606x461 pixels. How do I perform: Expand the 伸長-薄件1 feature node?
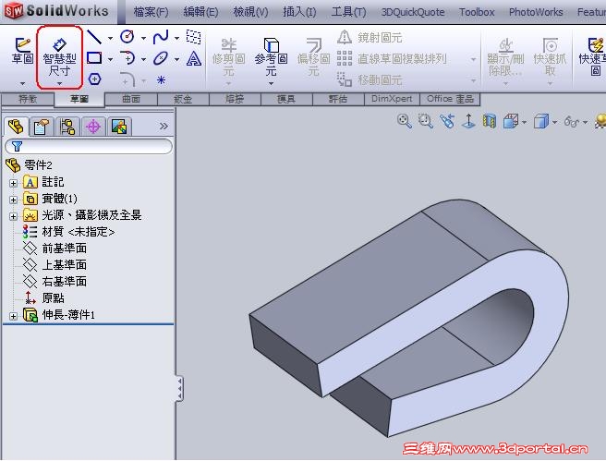click(x=14, y=316)
